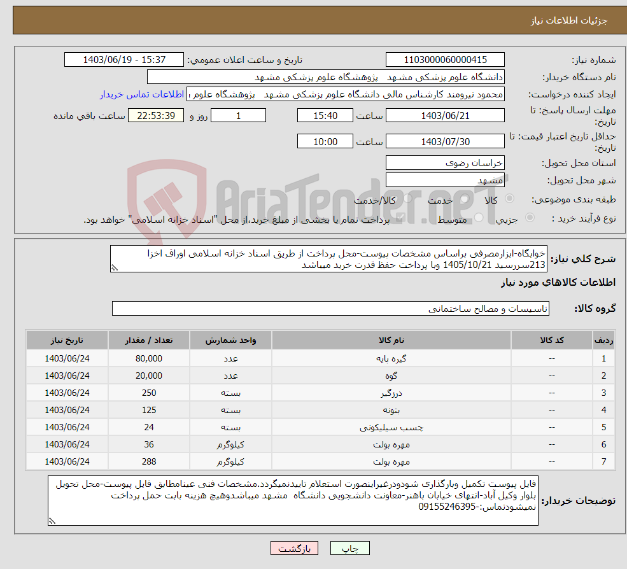Click the واحد شمارش column header
The height and width of the screenshot is (569, 627).
click(230, 341)
